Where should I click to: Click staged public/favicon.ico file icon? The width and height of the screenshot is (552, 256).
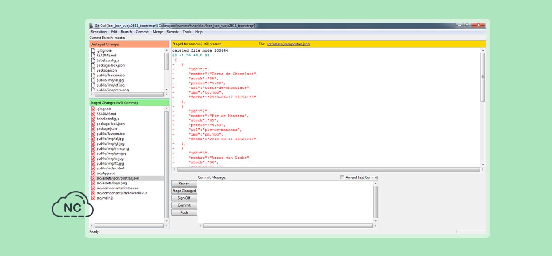coord(93,134)
